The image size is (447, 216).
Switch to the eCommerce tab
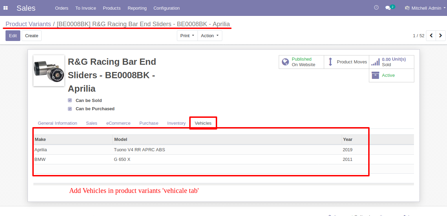118,123
